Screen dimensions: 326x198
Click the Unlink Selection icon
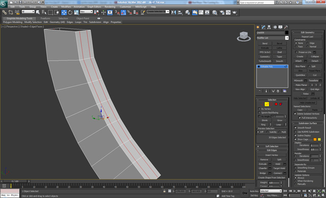pyautogui.click(x=11, y=12)
